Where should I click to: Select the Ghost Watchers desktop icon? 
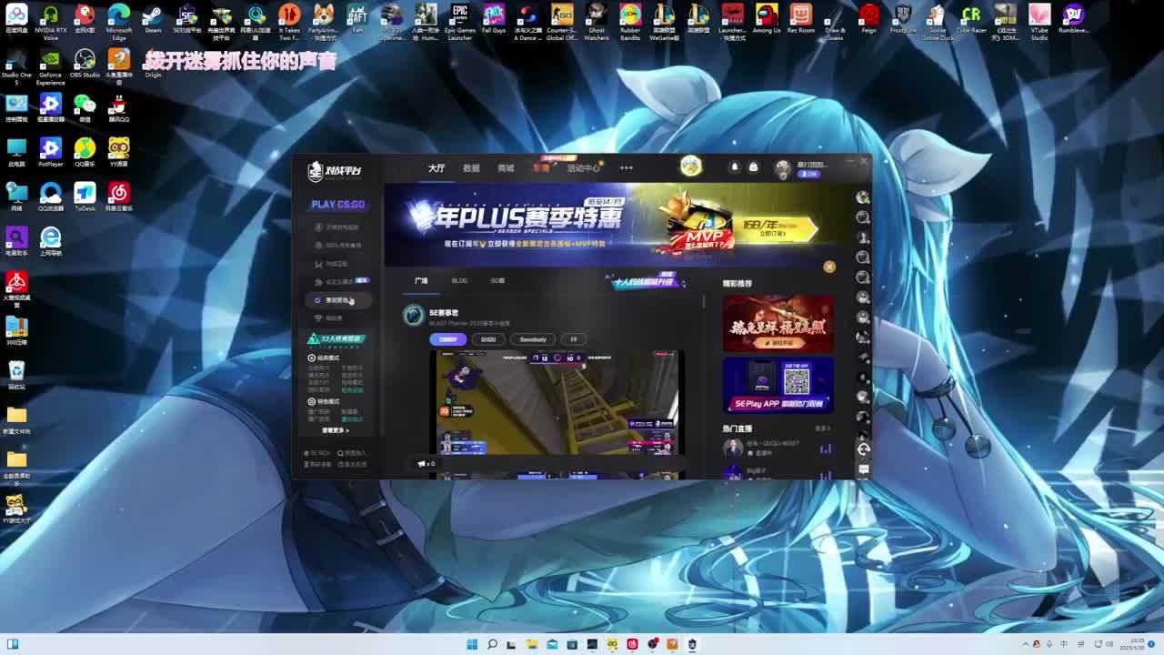click(x=597, y=22)
